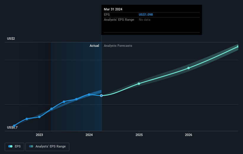Click the EPS legend color swatch
The image size is (243, 154).
point(10,146)
